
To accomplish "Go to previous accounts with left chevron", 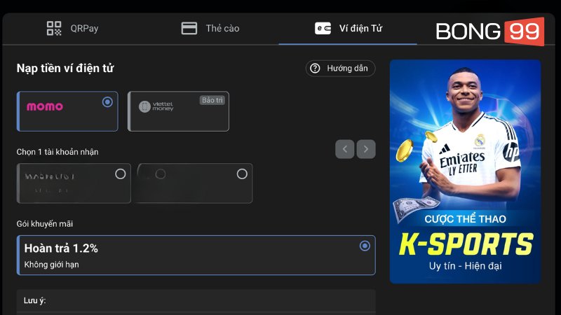I will point(344,149).
